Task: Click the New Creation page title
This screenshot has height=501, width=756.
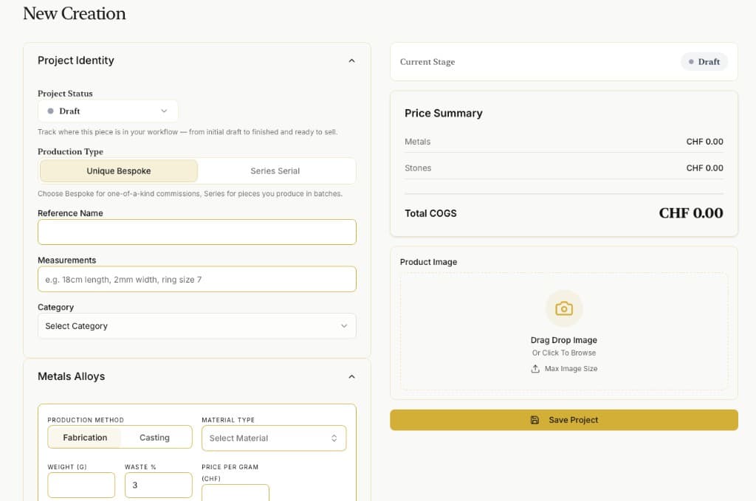Action: click(75, 13)
